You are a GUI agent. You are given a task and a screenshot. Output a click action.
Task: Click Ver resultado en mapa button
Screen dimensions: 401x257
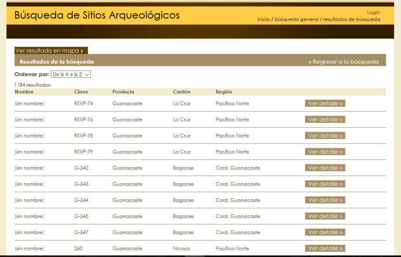(51, 50)
